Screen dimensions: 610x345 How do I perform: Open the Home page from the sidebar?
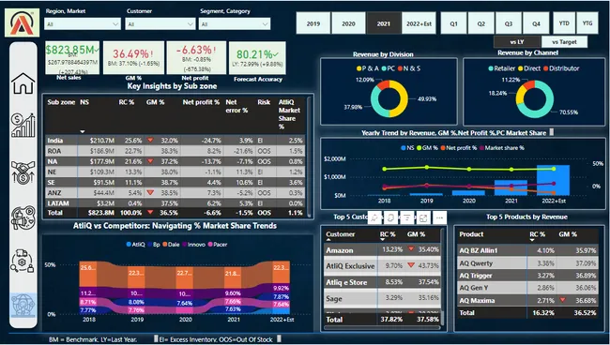coord(23,83)
